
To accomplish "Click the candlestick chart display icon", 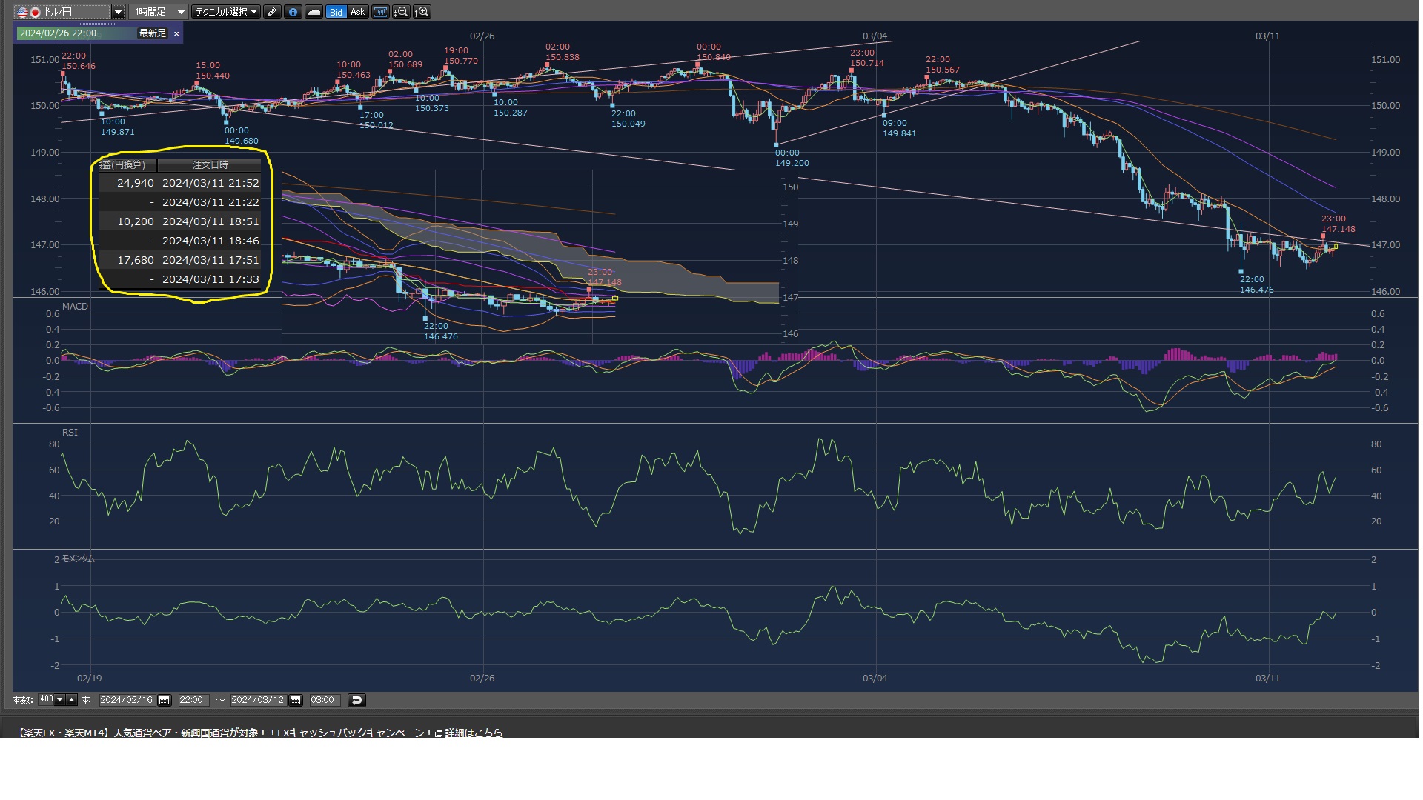I will 380,12.
